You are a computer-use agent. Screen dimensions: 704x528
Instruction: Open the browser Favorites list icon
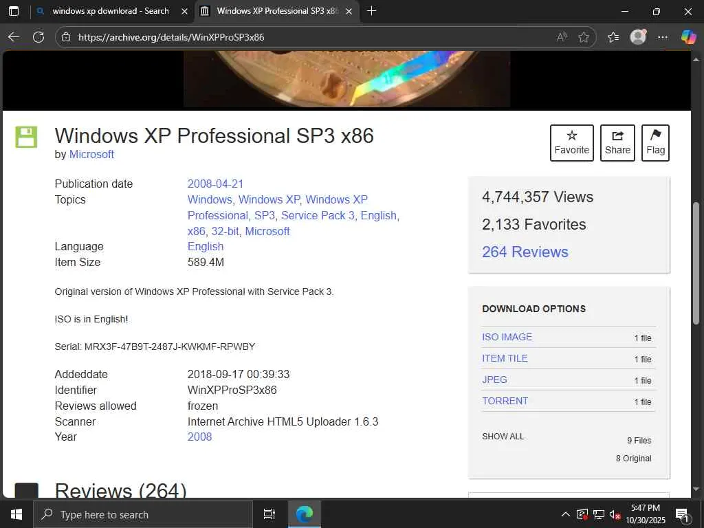click(613, 37)
